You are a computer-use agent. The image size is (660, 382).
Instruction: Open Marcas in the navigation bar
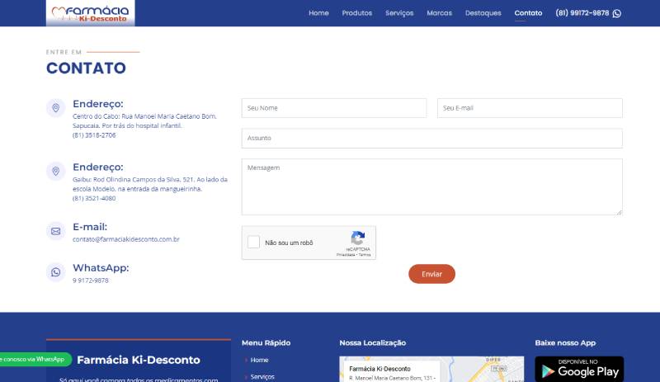(x=439, y=13)
